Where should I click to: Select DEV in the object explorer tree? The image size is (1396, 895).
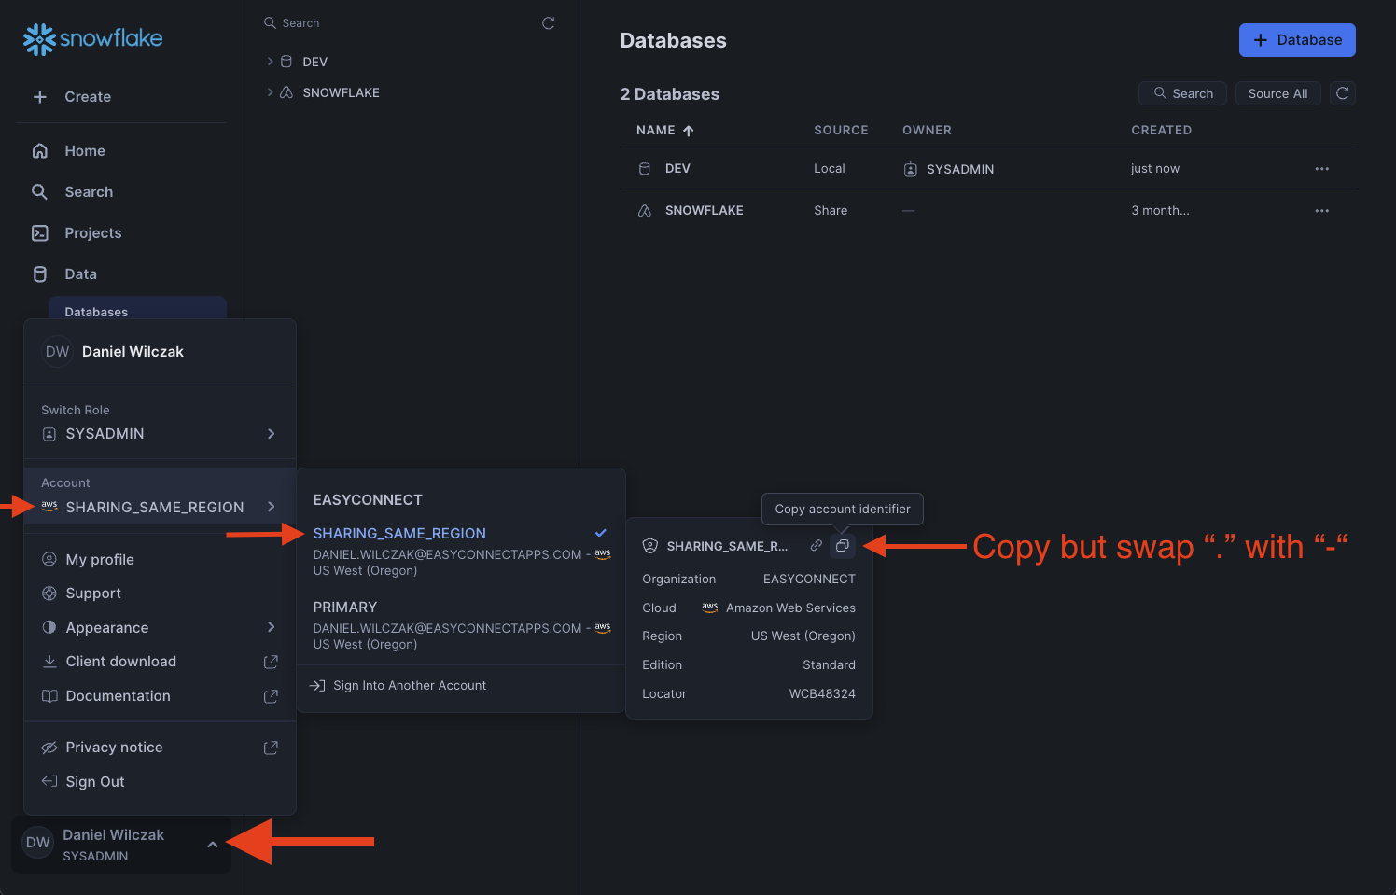(315, 62)
